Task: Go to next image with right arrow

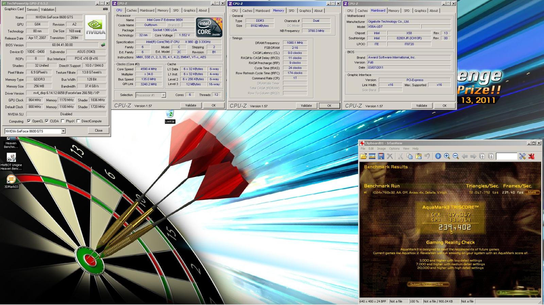Action: [x=473, y=156]
